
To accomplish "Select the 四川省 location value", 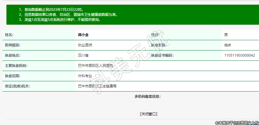I will click(x=83, y=55).
